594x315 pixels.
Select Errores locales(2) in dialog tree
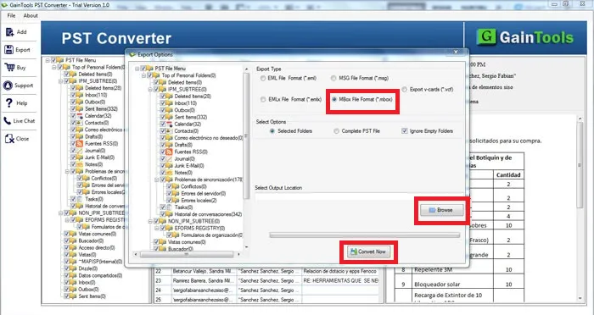pyautogui.click(x=199, y=201)
